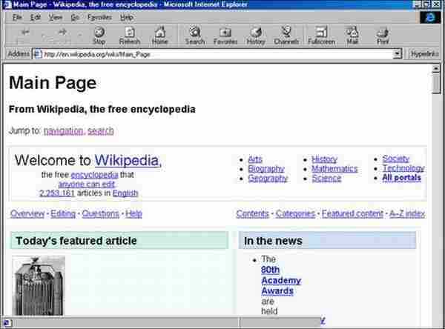This screenshot has width=445, height=329.
Task: Expand the Address bar dropdown arrow
Action: coord(398,54)
